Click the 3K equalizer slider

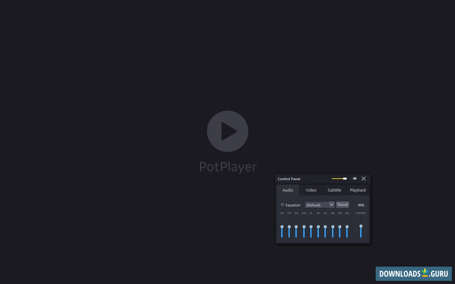tap(318, 227)
